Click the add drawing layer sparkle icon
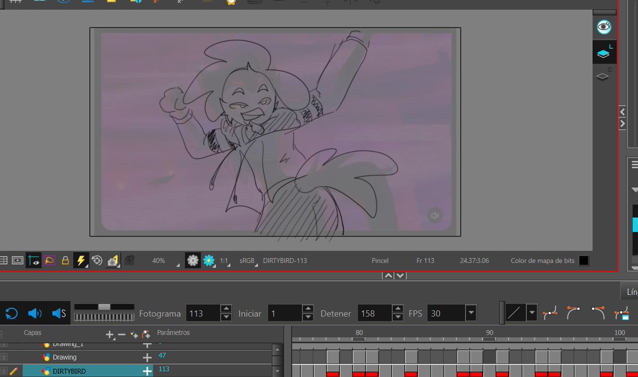This screenshot has width=638, height=377. point(134,335)
